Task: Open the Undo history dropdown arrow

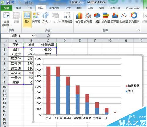Action: coord(16,2)
